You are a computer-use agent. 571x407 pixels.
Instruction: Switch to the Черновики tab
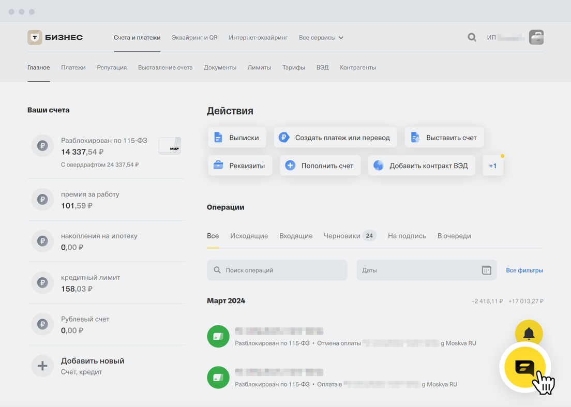pyautogui.click(x=342, y=236)
